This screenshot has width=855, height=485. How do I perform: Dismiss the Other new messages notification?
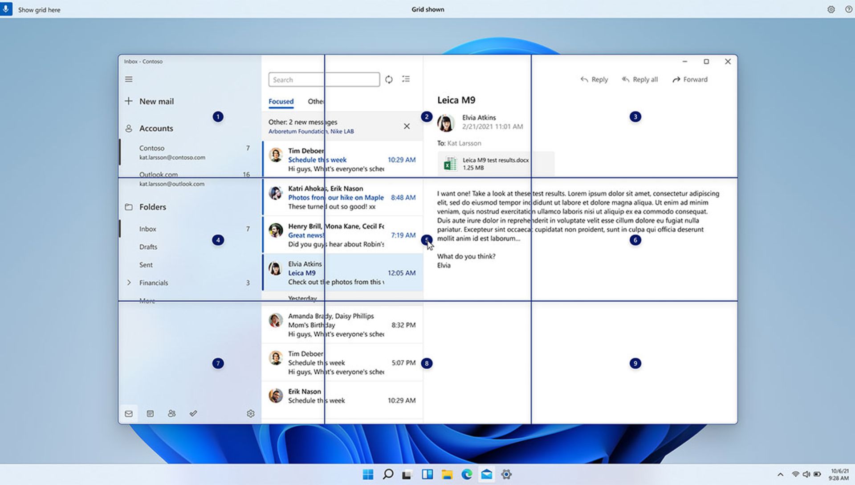pyautogui.click(x=407, y=127)
